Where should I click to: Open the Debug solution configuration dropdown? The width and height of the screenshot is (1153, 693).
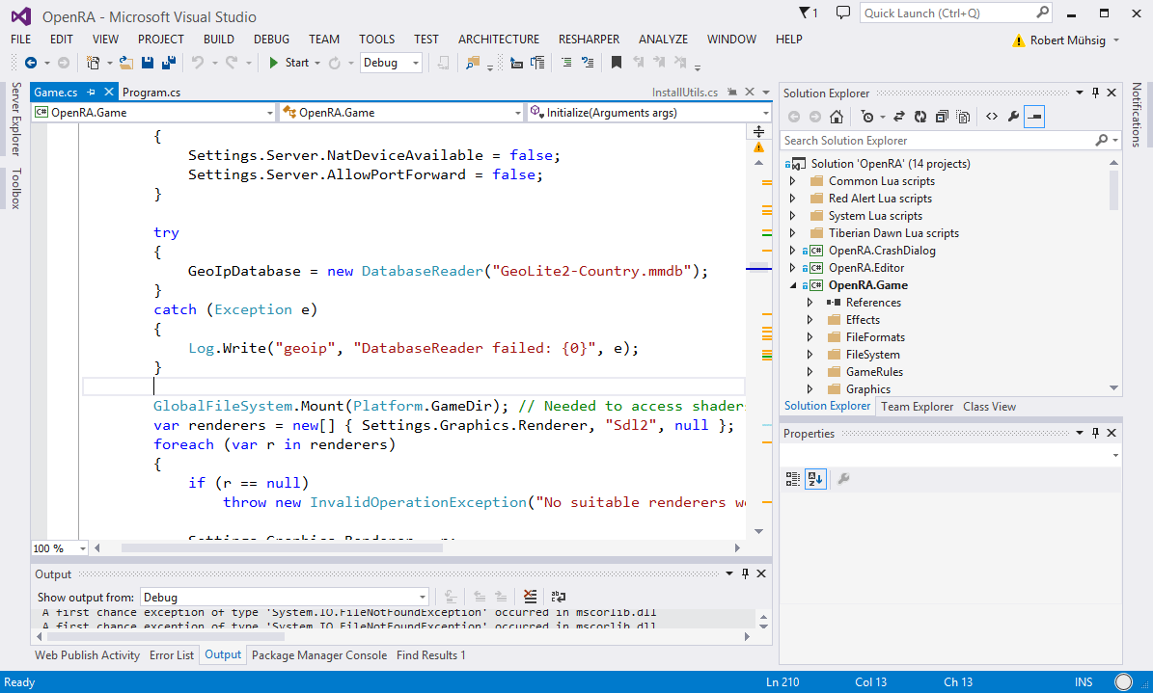(x=391, y=64)
